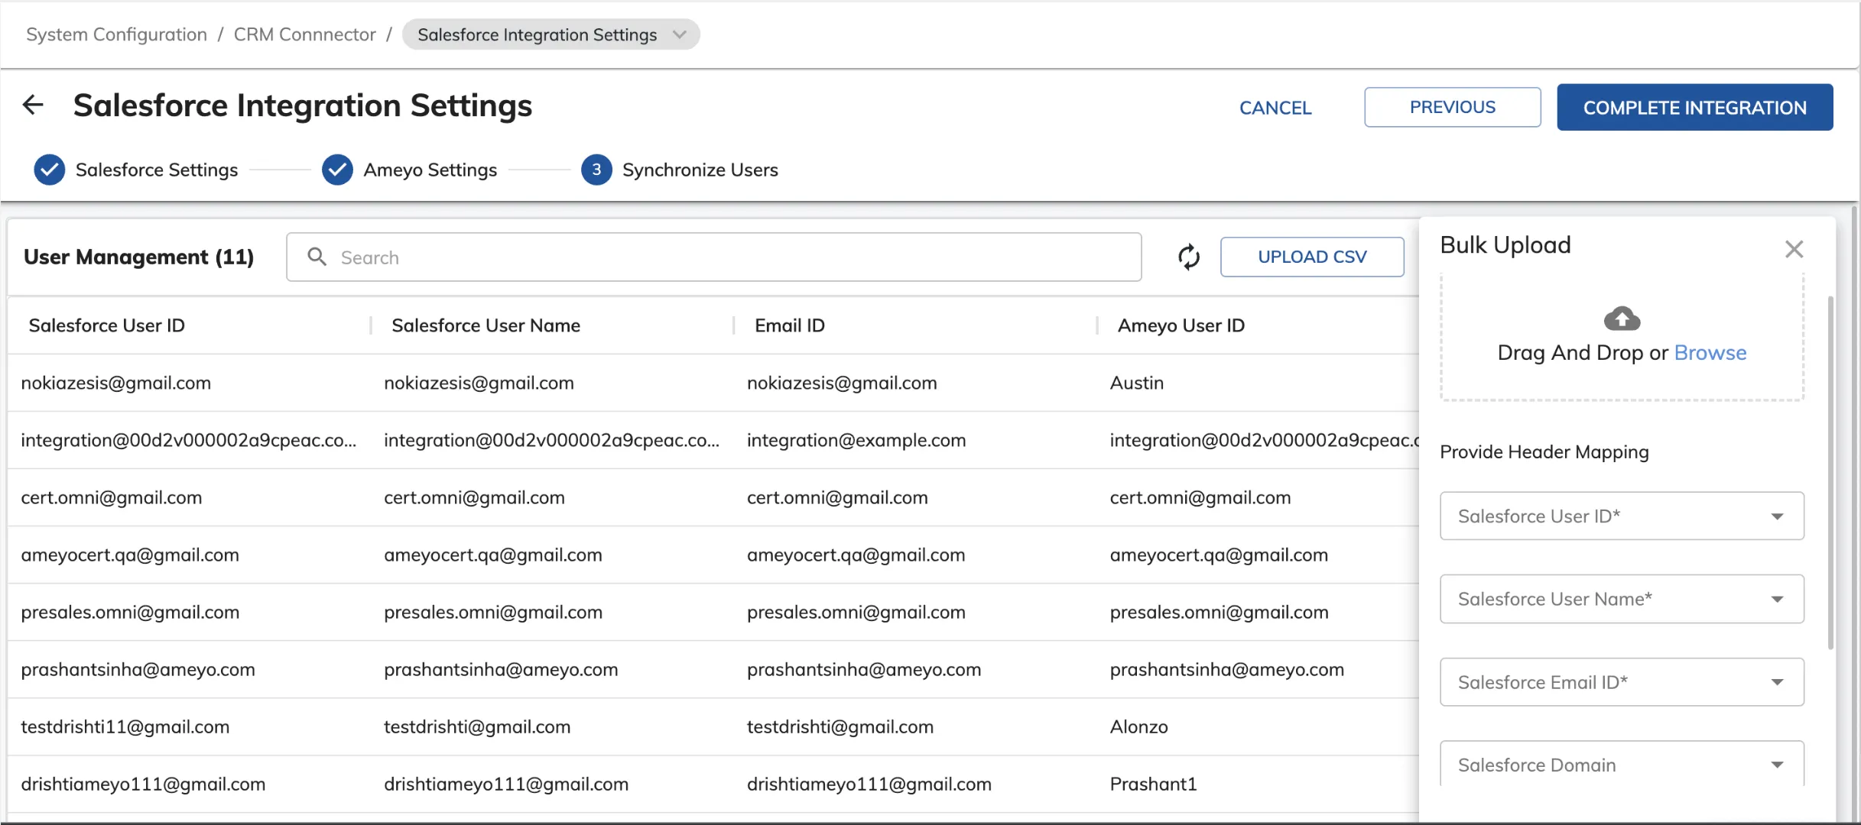Expand the Salesforce User Name* dropdown
Viewport: 1861px width, 825px height.
(1622, 599)
